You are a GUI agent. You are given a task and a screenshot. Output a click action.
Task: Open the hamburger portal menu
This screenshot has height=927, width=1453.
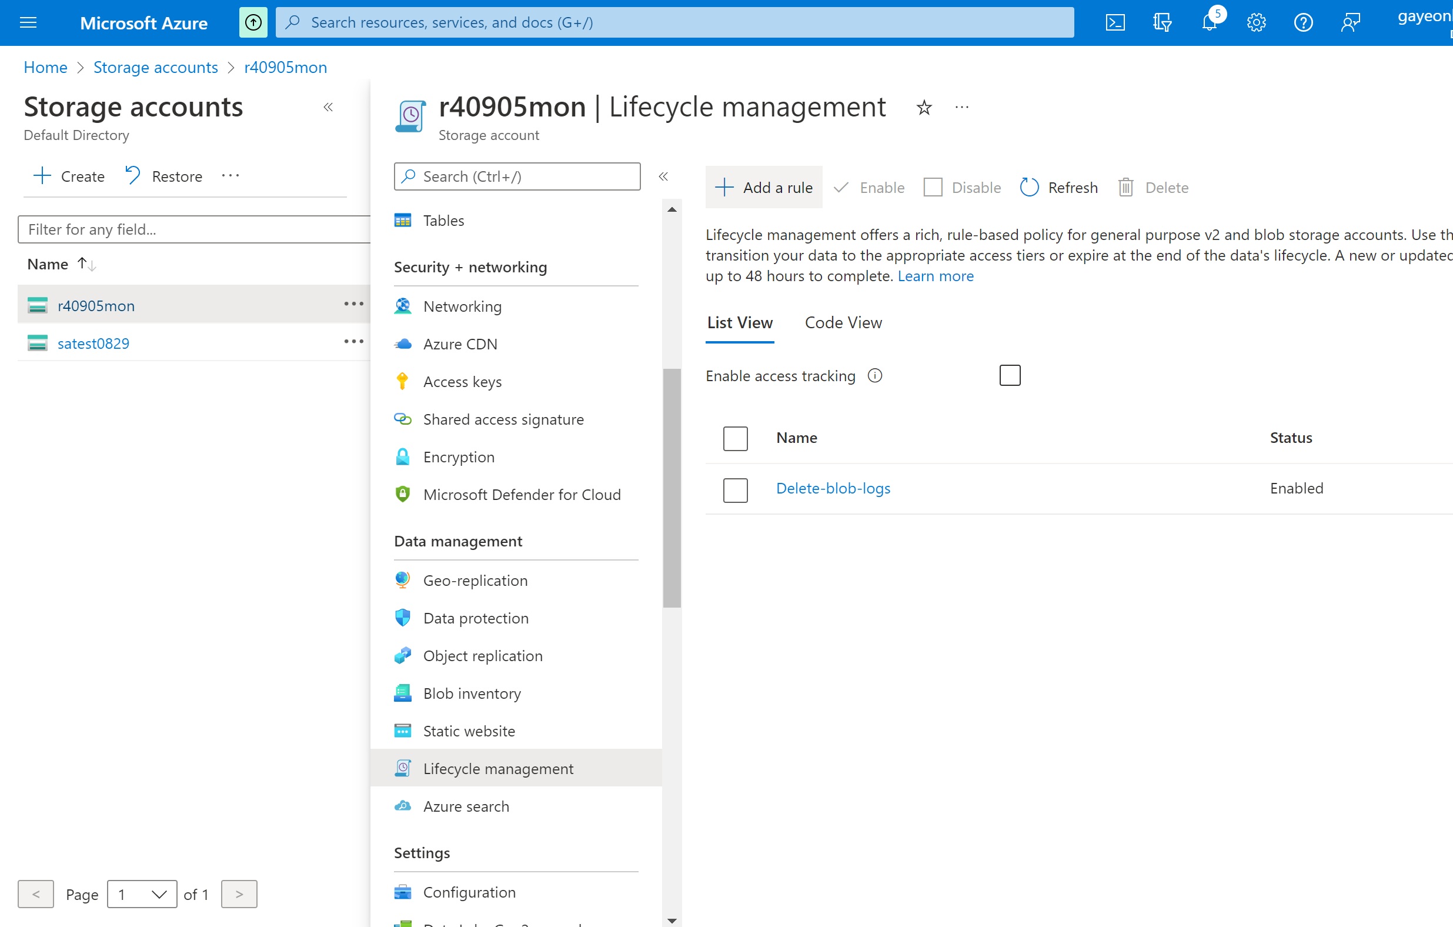[28, 23]
